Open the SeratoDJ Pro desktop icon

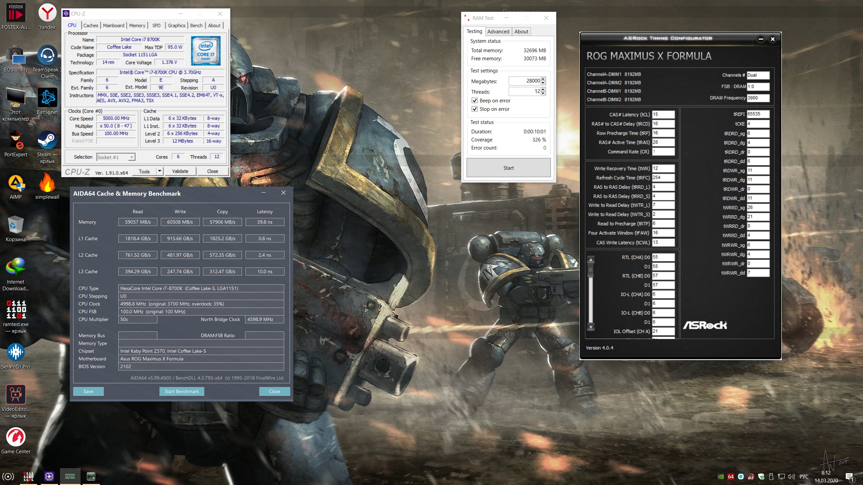(16, 352)
